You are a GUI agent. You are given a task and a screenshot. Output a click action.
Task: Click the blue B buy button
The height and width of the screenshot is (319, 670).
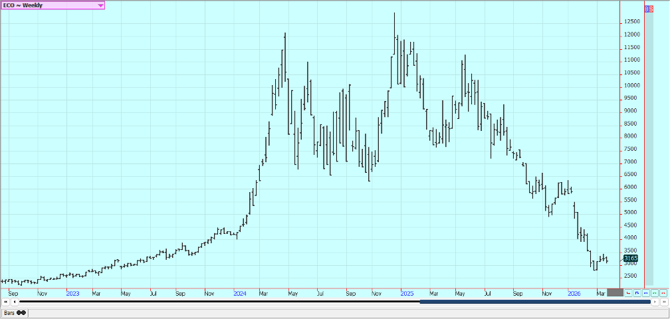pyautogui.click(x=647, y=9)
